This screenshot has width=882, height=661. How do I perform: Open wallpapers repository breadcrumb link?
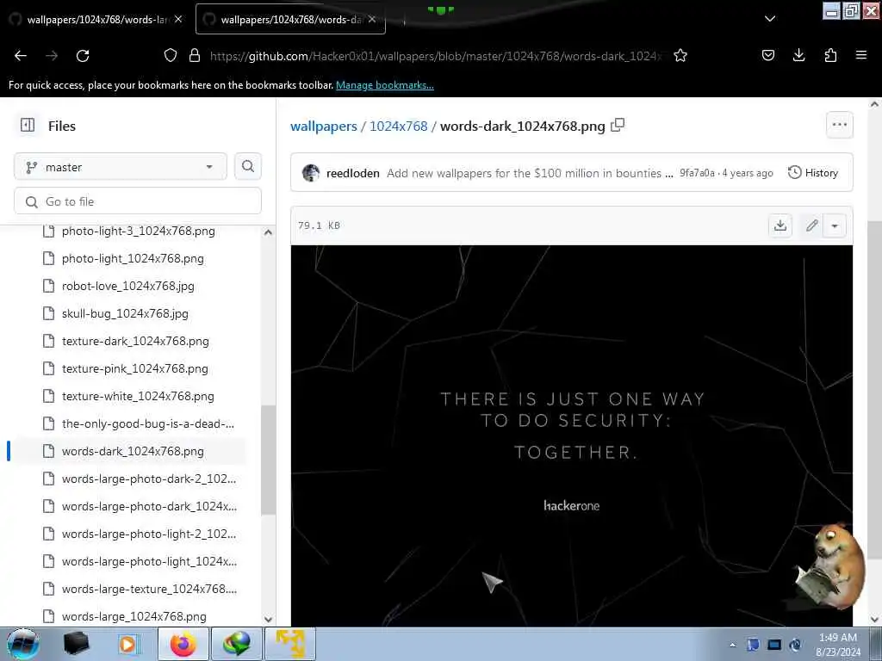click(x=324, y=126)
